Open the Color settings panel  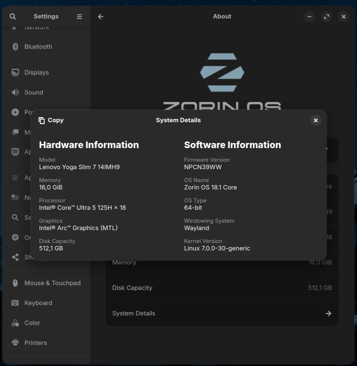tap(46, 323)
